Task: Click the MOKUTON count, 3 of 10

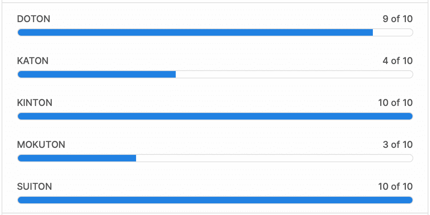Action: tap(398, 145)
